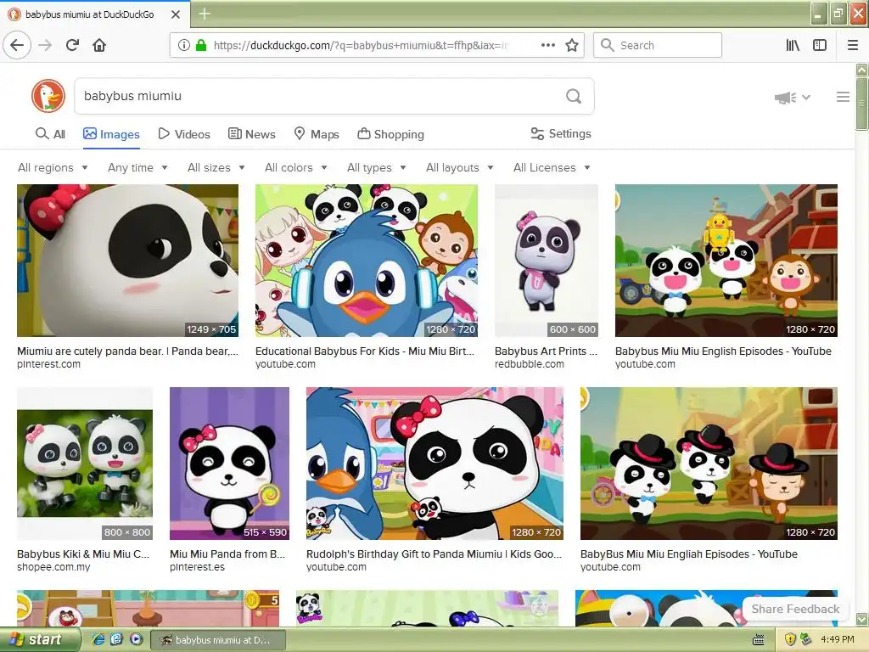Viewport: 869px width, 652px height.
Task: Expand the All layouts filter
Action: pos(459,167)
